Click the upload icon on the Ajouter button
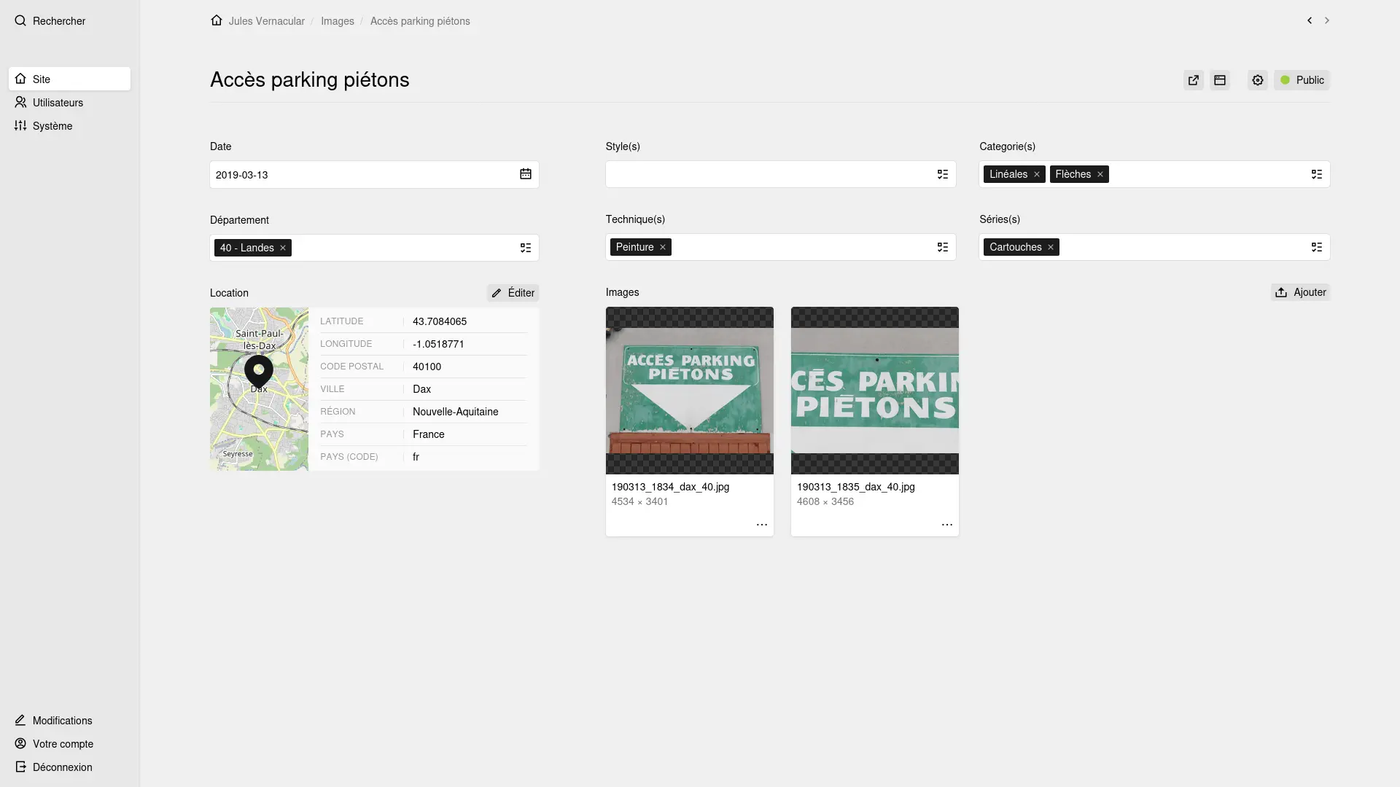 click(1282, 292)
